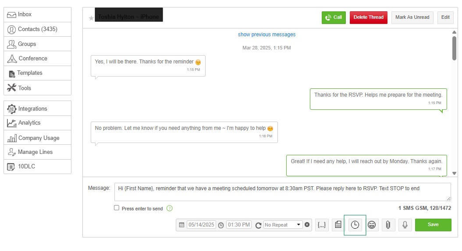Enable Press enter to send checkbox
This screenshot has width=462, height=251.
(117, 208)
